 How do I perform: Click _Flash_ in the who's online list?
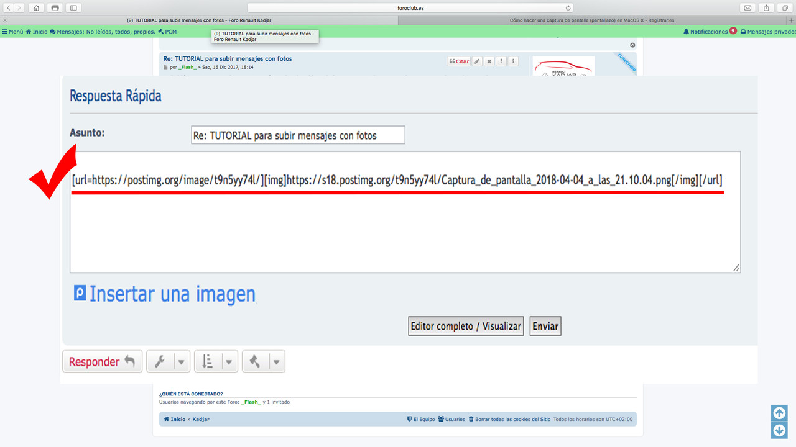pos(251,402)
